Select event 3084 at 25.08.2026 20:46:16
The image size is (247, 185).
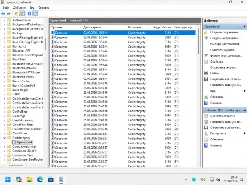[x=123, y=129]
